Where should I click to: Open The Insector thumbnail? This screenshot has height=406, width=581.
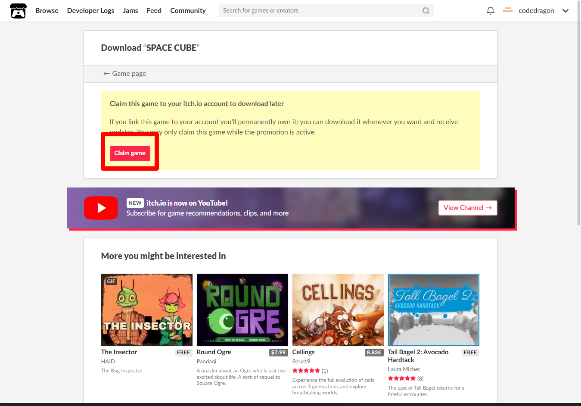tap(147, 310)
